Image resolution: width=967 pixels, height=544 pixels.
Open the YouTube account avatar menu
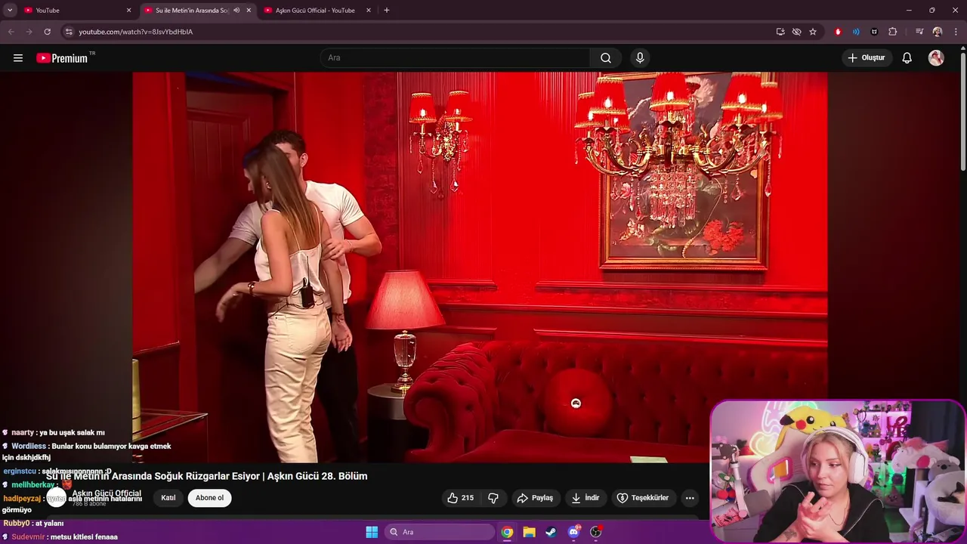(936, 58)
